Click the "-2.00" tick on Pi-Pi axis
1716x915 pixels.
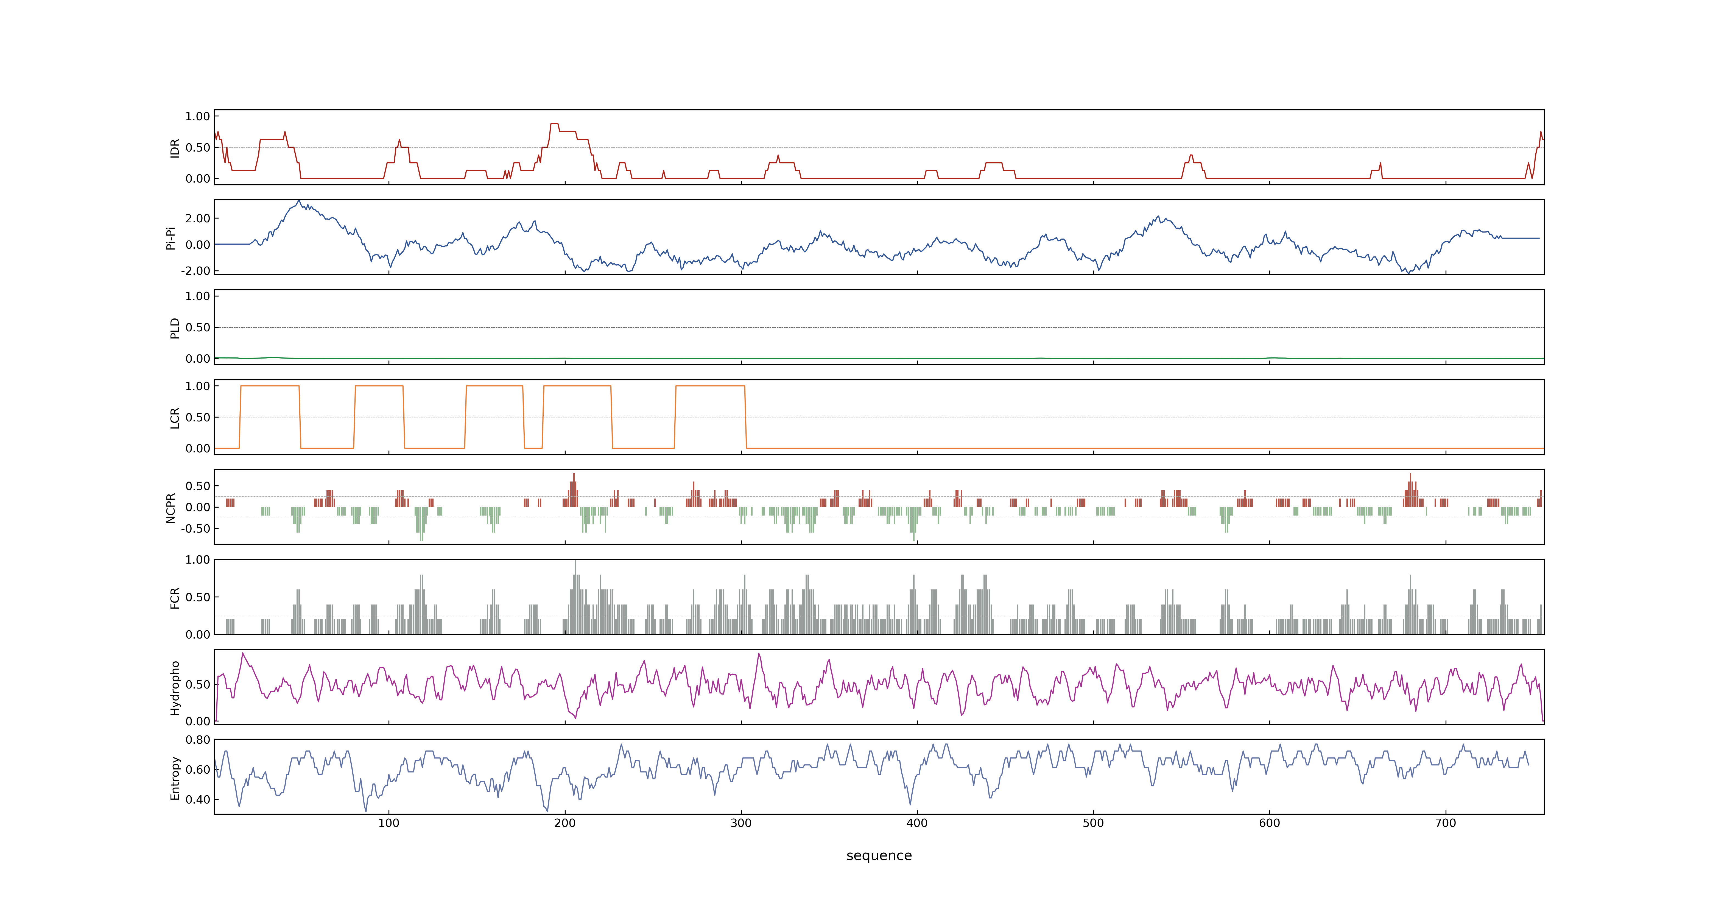coord(195,271)
